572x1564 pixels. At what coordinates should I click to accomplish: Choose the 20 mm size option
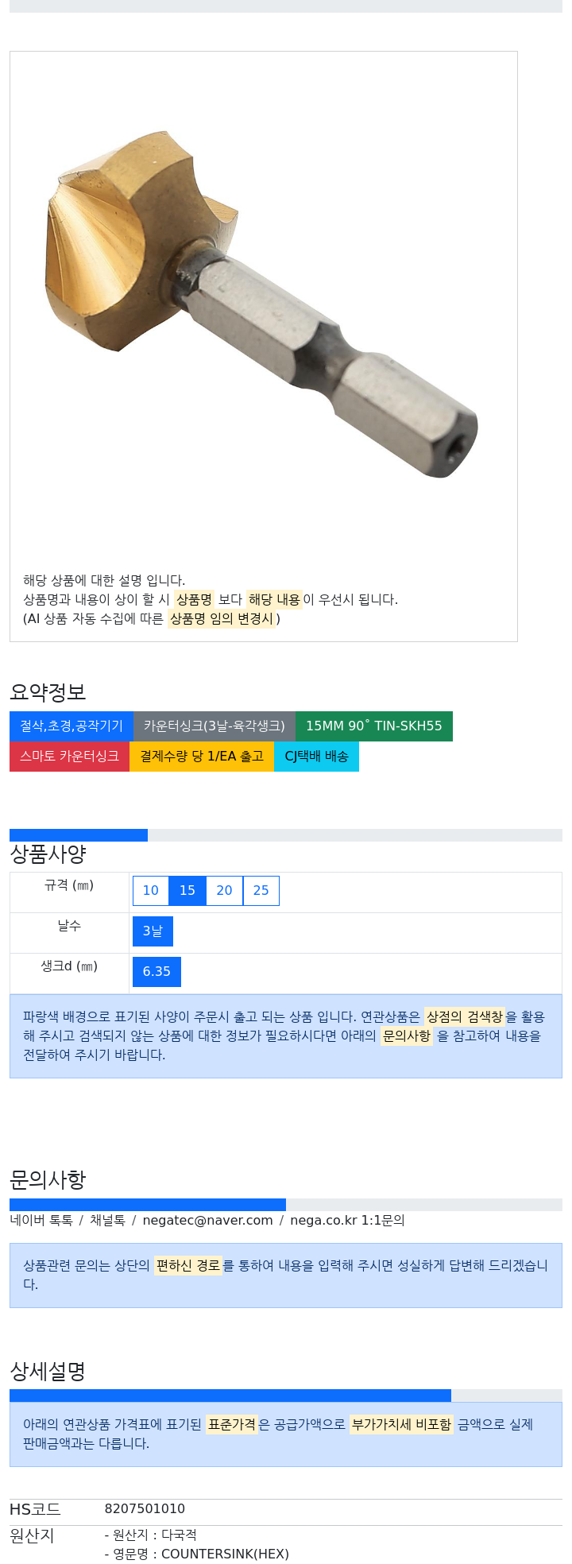225,891
